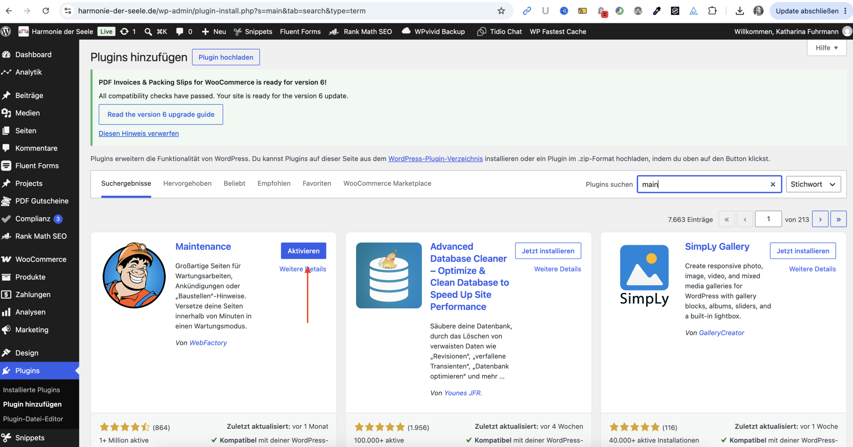The image size is (853, 447).
Task: Open WPvivid Backup in admin bar
Action: pyautogui.click(x=433, y=31)
